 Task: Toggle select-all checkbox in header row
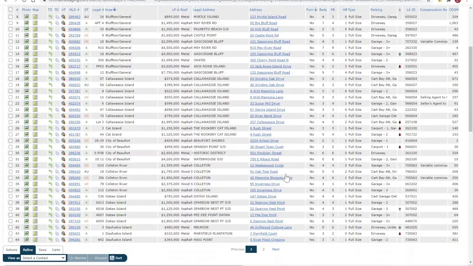click(x=10, y=10)
